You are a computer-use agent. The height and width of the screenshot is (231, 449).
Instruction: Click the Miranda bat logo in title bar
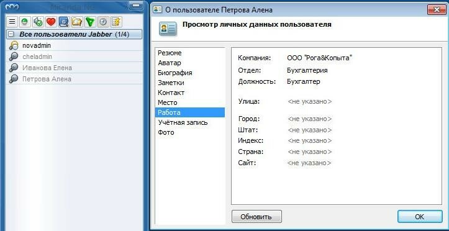pos(12,7)
